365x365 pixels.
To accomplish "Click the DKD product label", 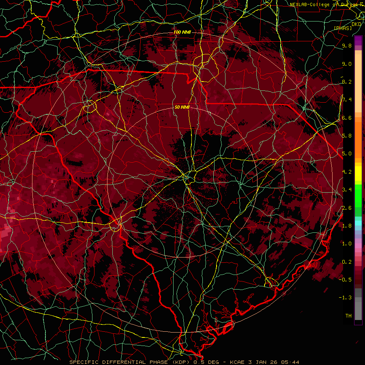I will pos(356,24).
